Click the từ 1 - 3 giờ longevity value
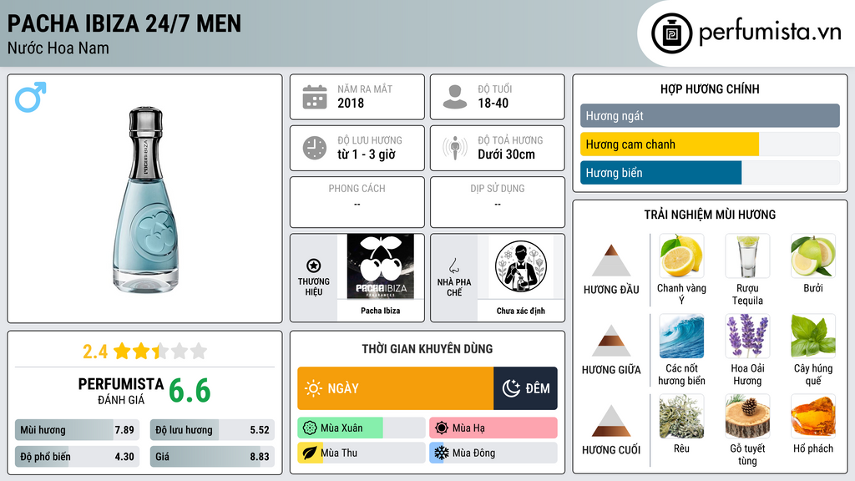The image size is (855, 481). point(367,154)
